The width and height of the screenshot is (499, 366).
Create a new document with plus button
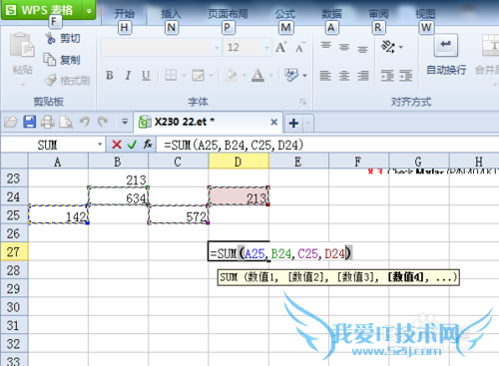[293, 123]
